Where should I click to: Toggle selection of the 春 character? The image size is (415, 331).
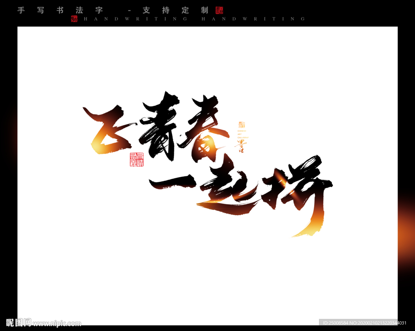pos(207,129)
